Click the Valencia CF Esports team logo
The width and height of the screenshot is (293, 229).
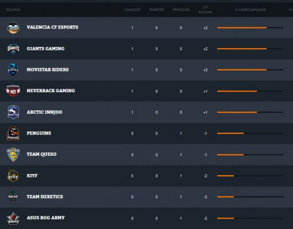(x=13, y=28)
